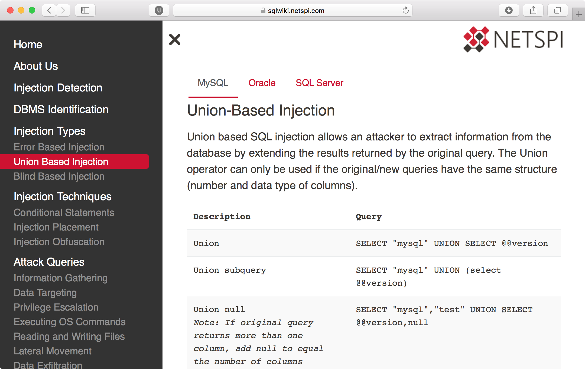Click the Query column header
Image resolution: width=585 pixels, height=369 pixels.
tap(369, 216)
